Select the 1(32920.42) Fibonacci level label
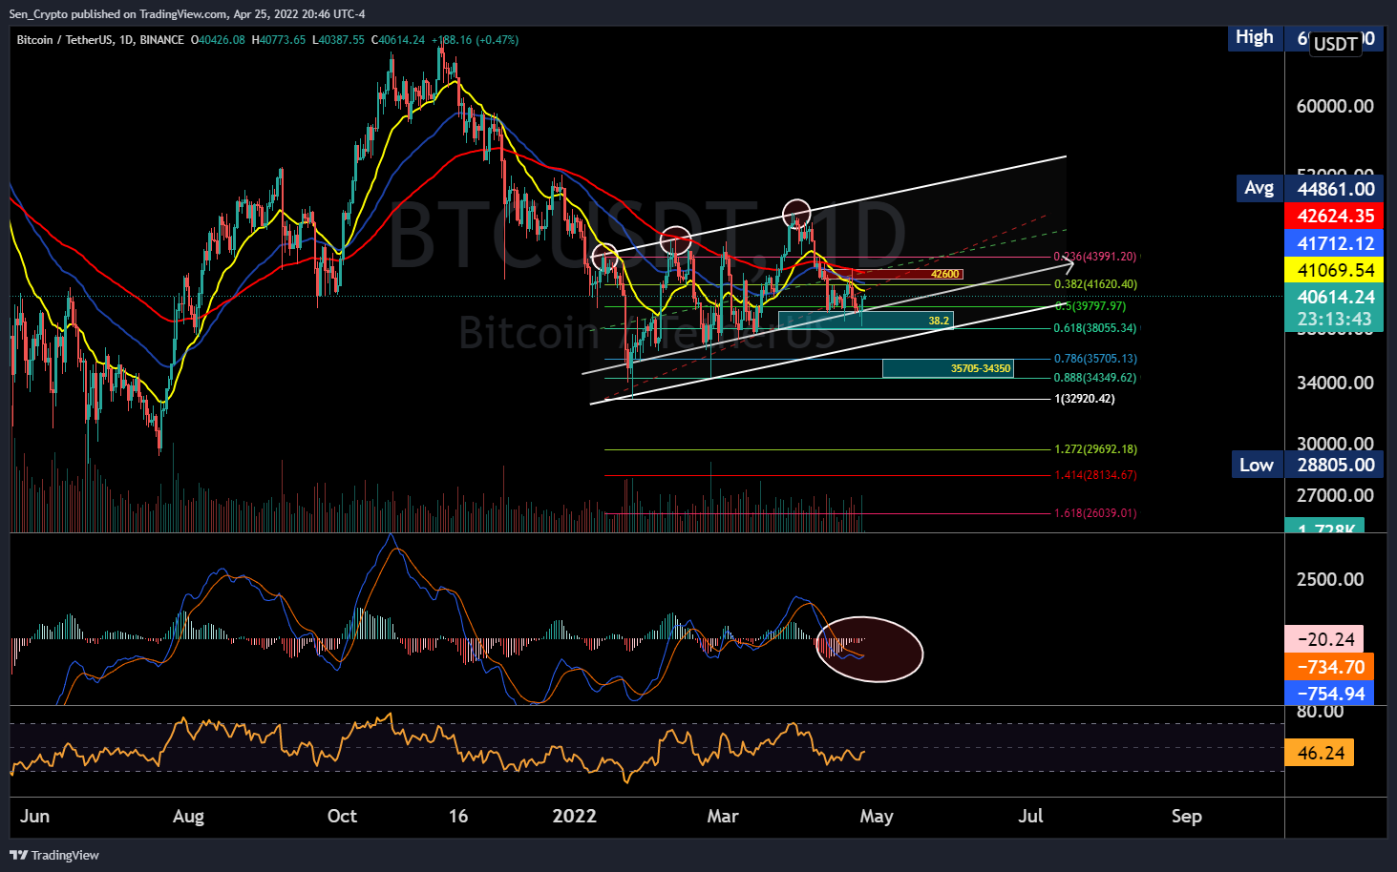Image resolution: width=1397 pixels, height=872 pixels. (x=1085, y=399)
